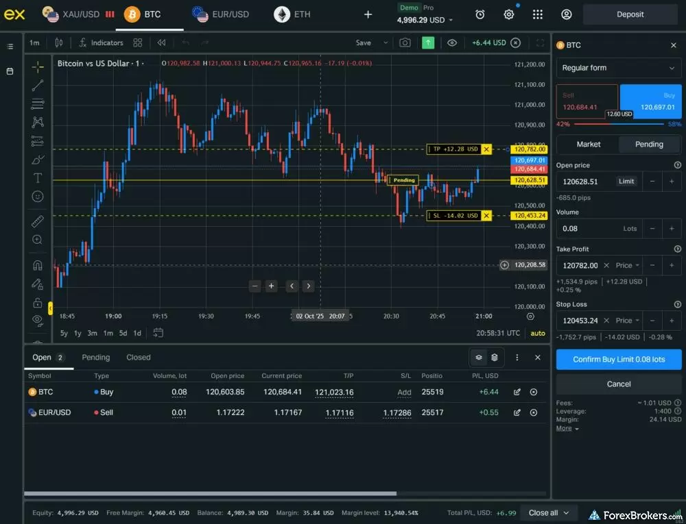
Task: Switch Open price to Limit mode
Action: [x=625, y=182]
